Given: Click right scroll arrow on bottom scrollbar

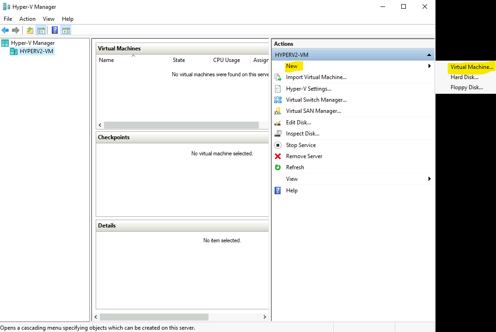Looking at the screenshot, I should coord(265,317).
